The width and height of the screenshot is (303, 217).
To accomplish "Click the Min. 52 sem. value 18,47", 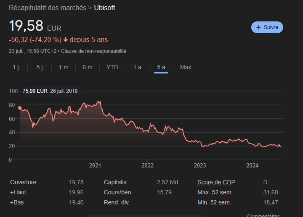I will click(x=271, y=203).
